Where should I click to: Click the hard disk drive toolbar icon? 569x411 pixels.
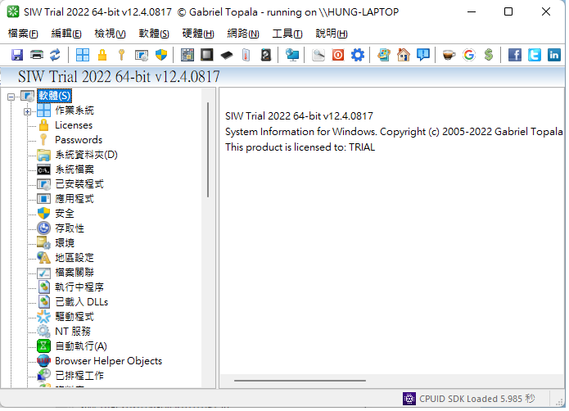tap(266, 55)
